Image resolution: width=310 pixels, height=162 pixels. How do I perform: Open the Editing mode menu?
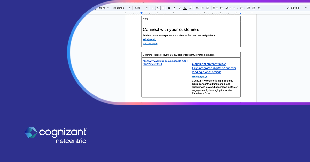[297, 8]
